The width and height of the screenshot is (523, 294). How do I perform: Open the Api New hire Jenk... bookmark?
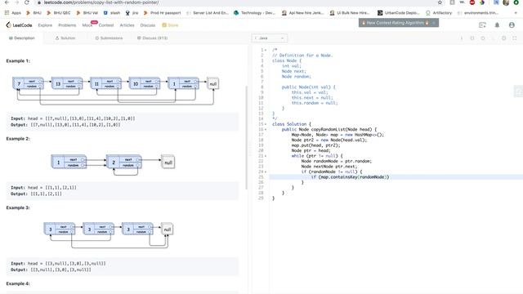click(303, 13)
